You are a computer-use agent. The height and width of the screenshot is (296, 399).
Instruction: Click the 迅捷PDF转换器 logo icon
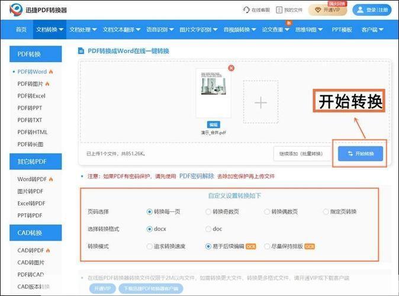16,9
